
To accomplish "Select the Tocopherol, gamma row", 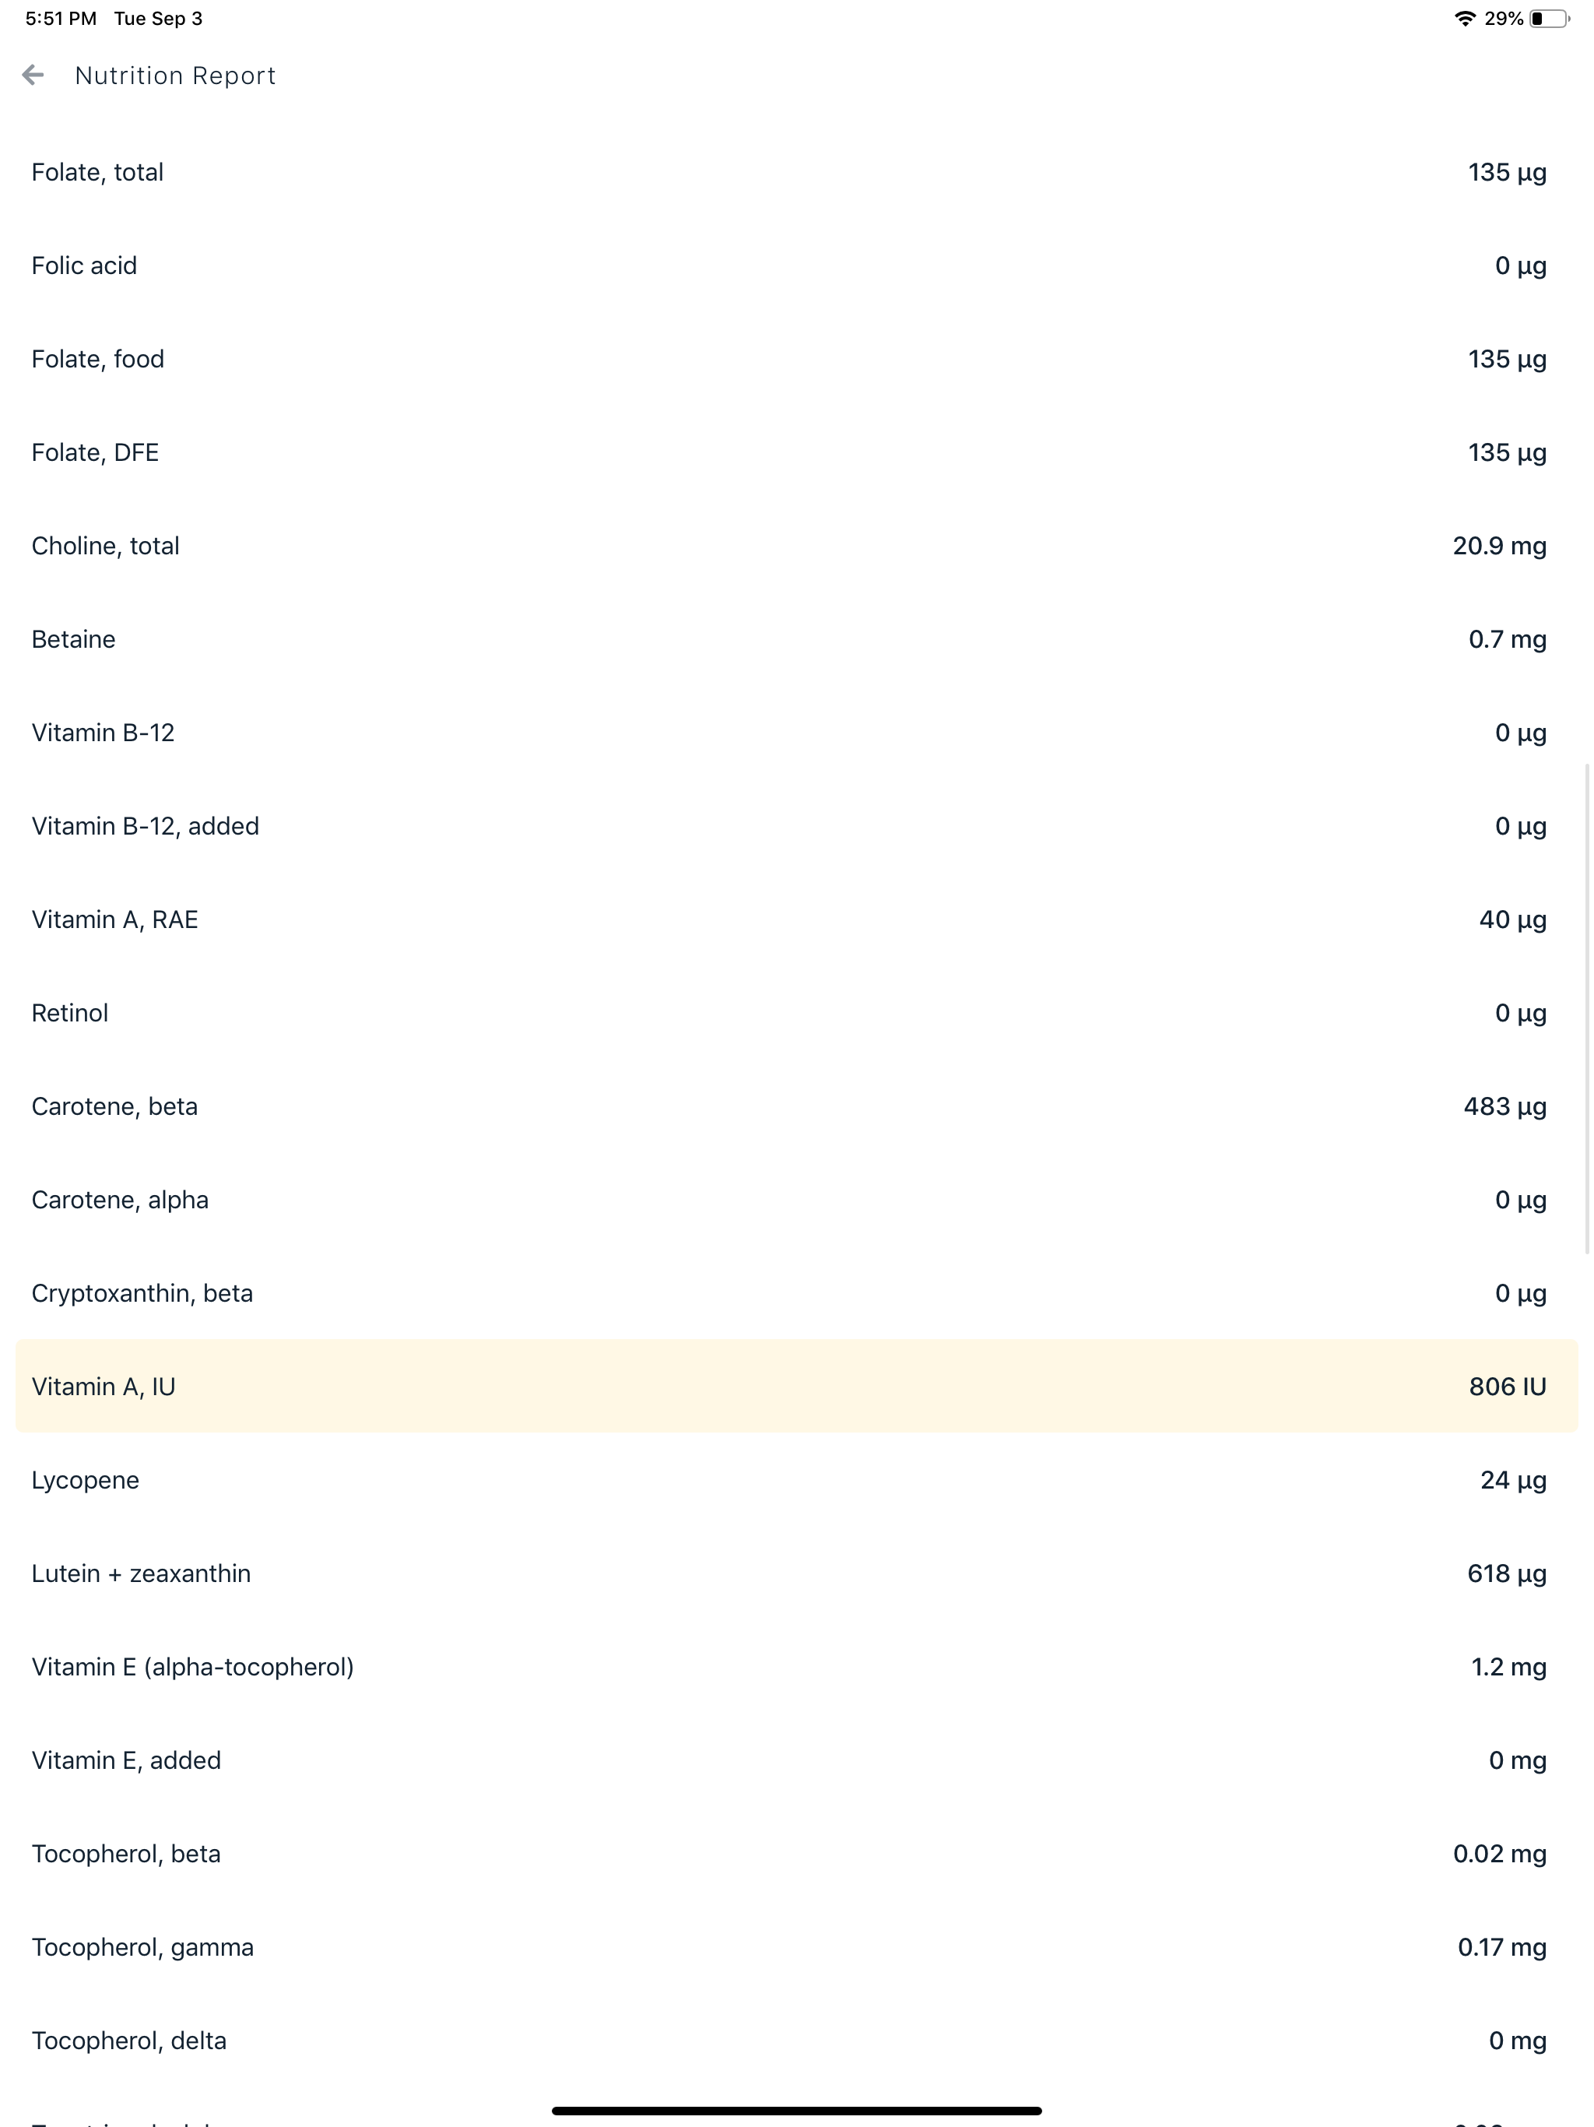I will tap(797, 1946).
